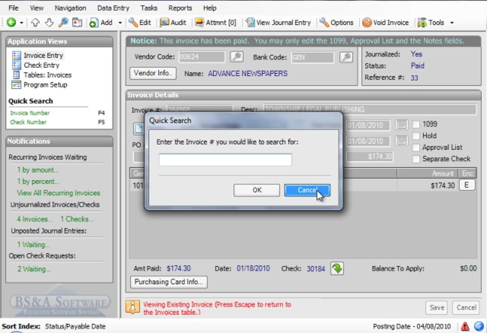The height and width of the screenshot is (333, 487).
Task: Click View All Recurring Invoices link
Action: tap(58, 193)
